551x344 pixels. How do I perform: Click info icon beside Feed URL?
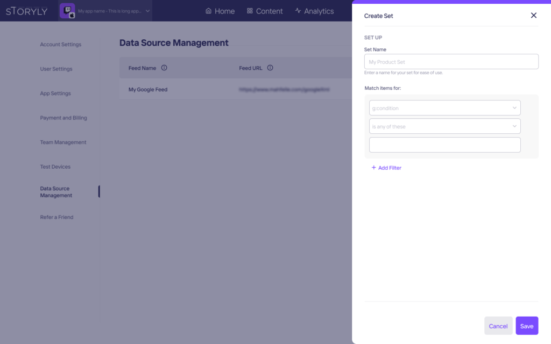[x=270, y=68]
